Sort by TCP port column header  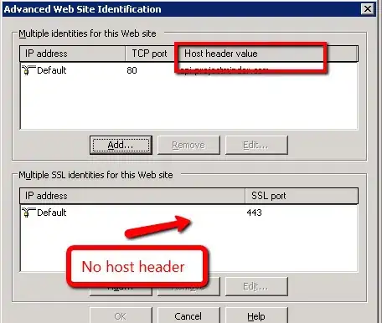pyautogui.click(x=150, y=54)
